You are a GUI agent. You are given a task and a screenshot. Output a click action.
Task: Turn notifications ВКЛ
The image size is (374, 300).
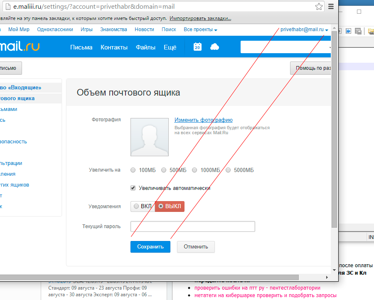coord(143,206)
